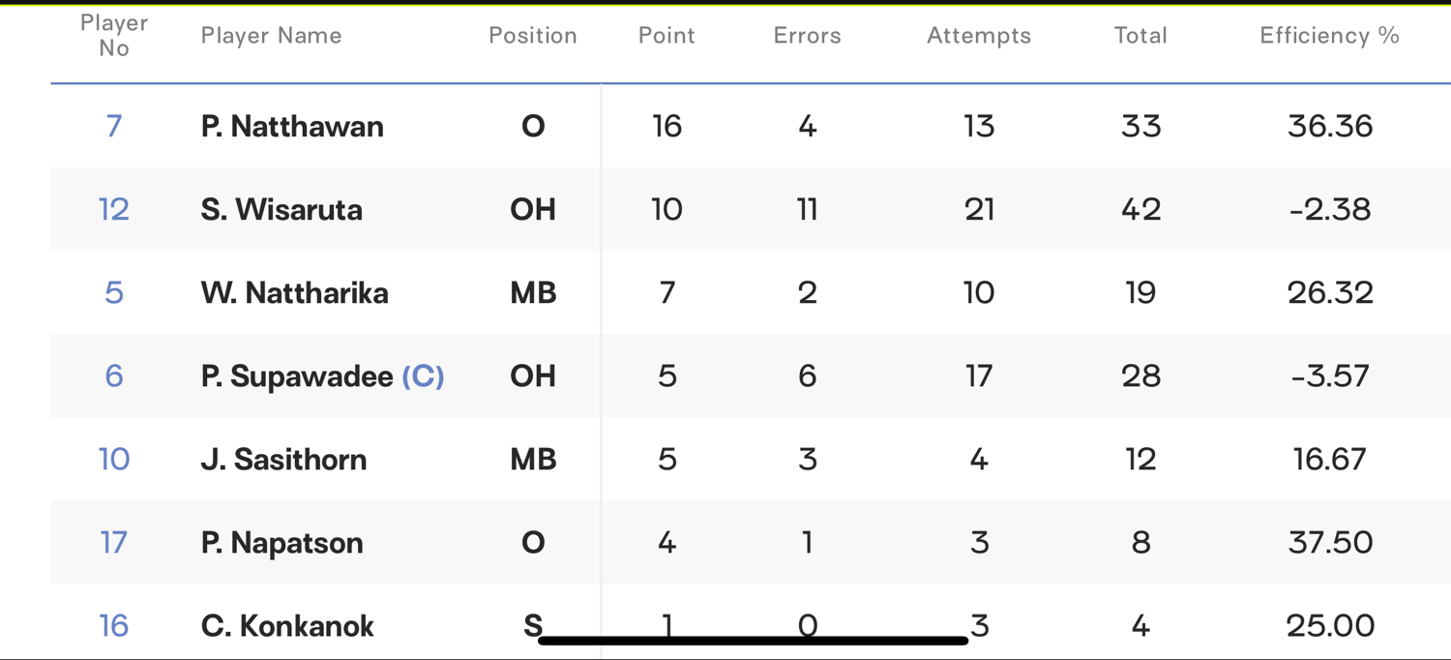Open player number 7 link
This screenshot has width=1451, height=660.
click(114, 126)
